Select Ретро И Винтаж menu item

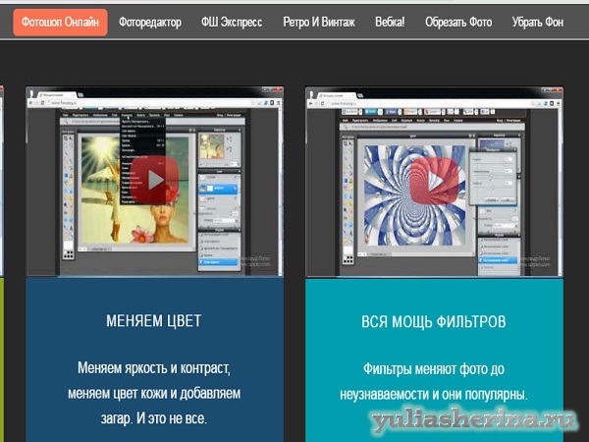pos(319,23)
